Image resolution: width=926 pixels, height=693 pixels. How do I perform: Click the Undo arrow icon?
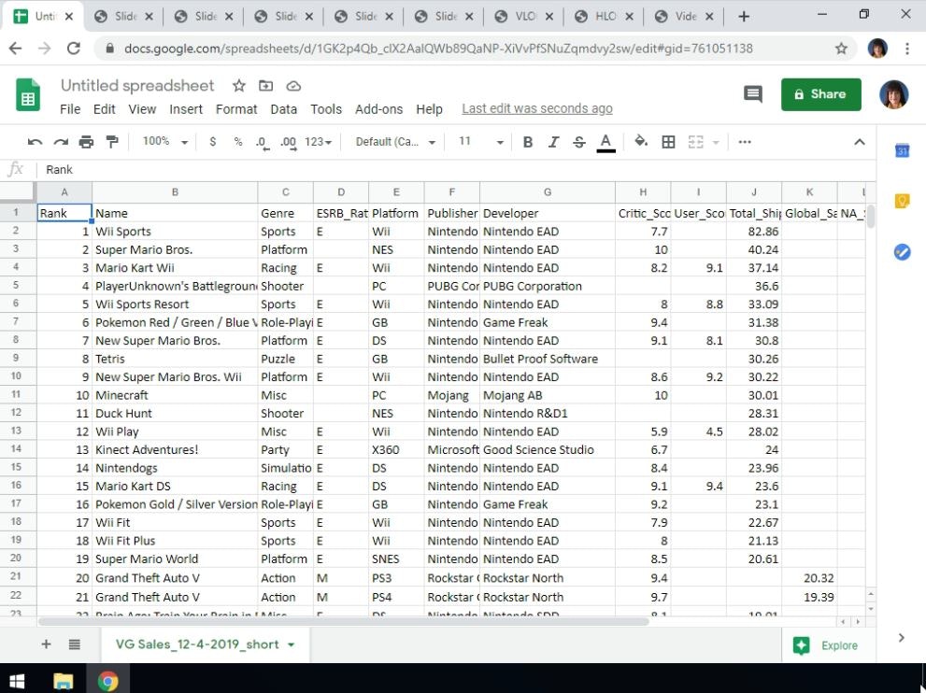tap(35, 142)
